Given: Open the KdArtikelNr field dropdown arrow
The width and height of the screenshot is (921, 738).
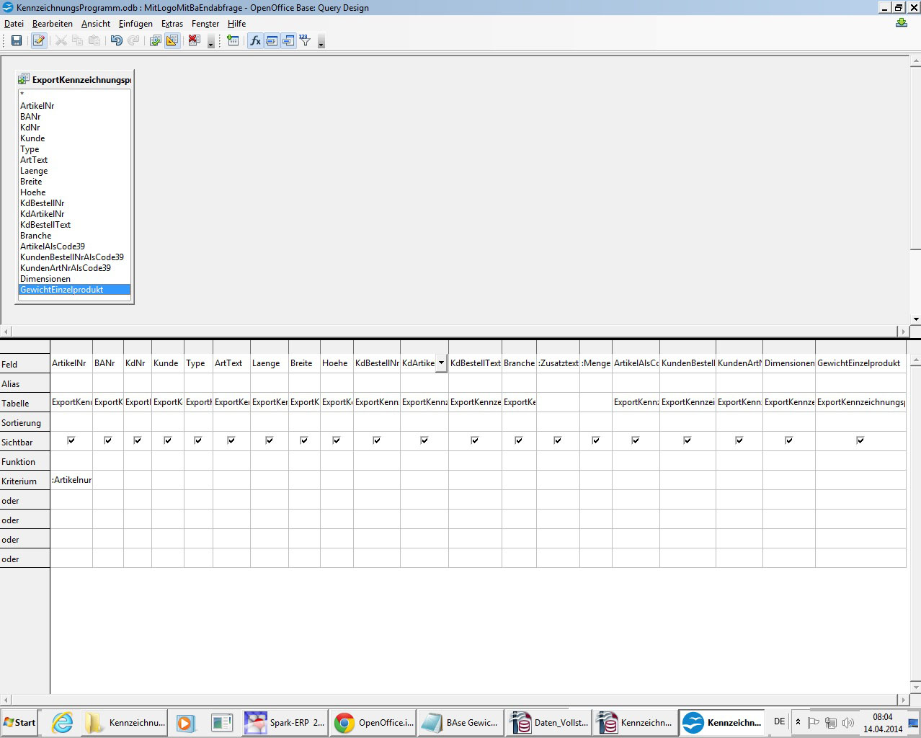Looking at the screenshot, I should 441,363.
